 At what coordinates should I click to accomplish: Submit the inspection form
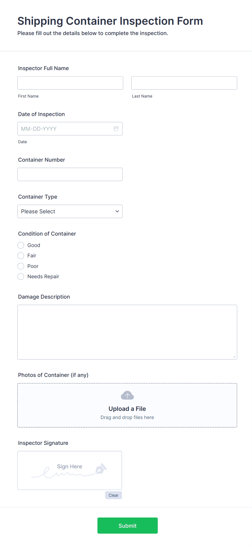pos(127,526)
